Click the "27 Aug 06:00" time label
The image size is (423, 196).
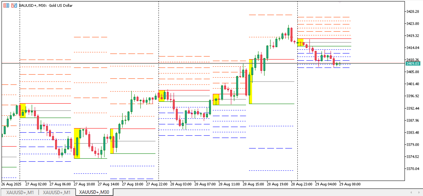click(x=60, y=184)
